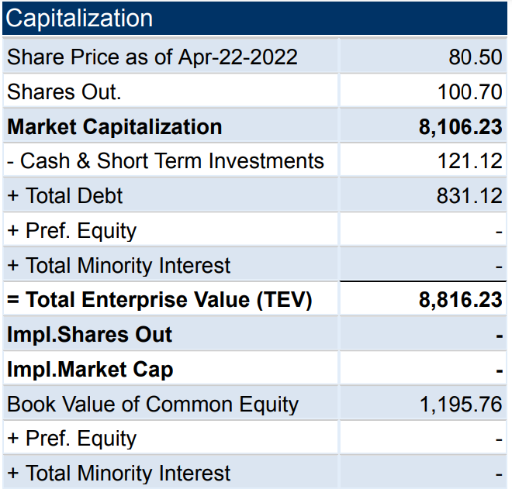Viewport: 512px width, 496px height.
Task: Select the Total Enterprise Value (TEV) label
Action: coord(159,300)
